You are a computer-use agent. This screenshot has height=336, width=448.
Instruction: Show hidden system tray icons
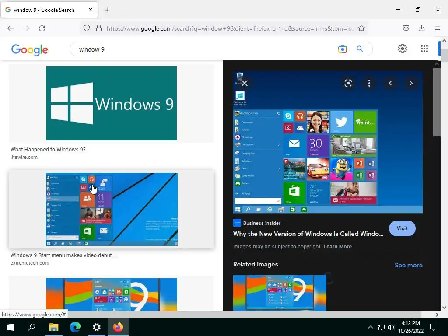(370, 327)
